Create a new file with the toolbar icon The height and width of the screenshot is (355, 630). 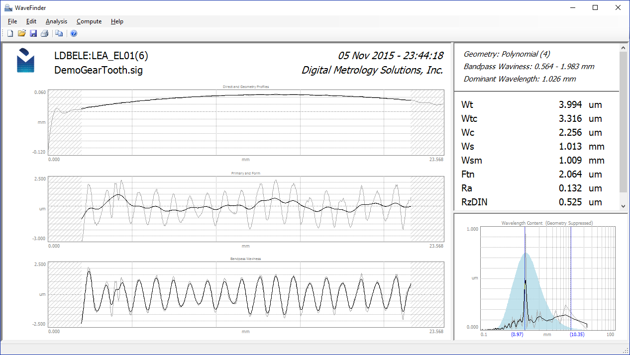10,33
